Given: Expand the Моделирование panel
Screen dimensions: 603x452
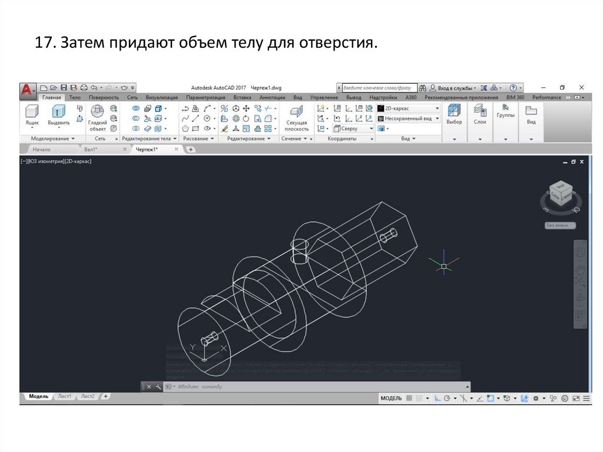Looking at the screenshot, I should click(52, 138).
